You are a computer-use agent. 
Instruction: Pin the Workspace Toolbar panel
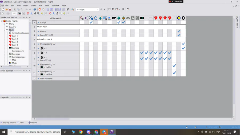tap(27, 17)
